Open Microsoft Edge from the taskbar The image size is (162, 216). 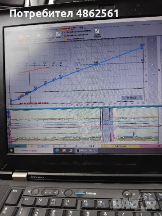coord(57,150)
